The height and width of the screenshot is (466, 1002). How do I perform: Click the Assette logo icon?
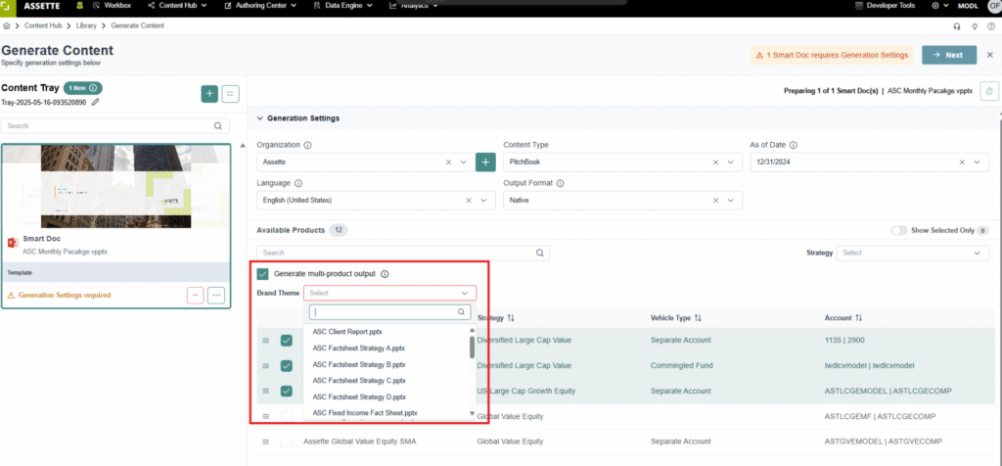pyautogui.click(x=7, y=5)
